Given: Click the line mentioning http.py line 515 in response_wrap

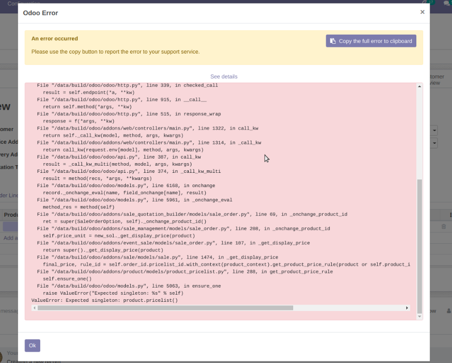Looking at the screenshot, I should (129, 114).
